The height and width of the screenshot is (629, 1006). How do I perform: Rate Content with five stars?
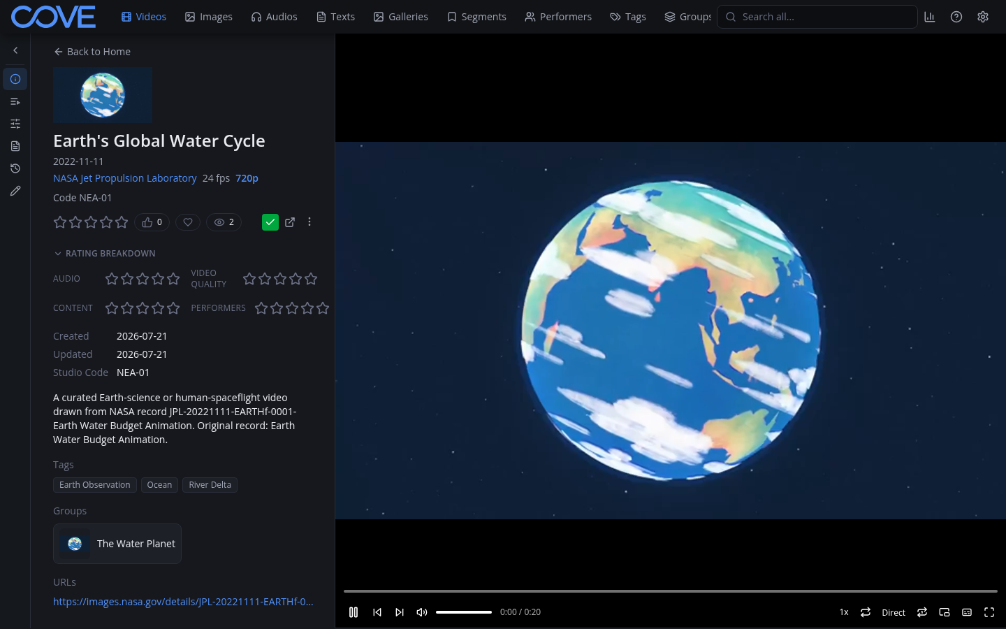pos(173,308)
